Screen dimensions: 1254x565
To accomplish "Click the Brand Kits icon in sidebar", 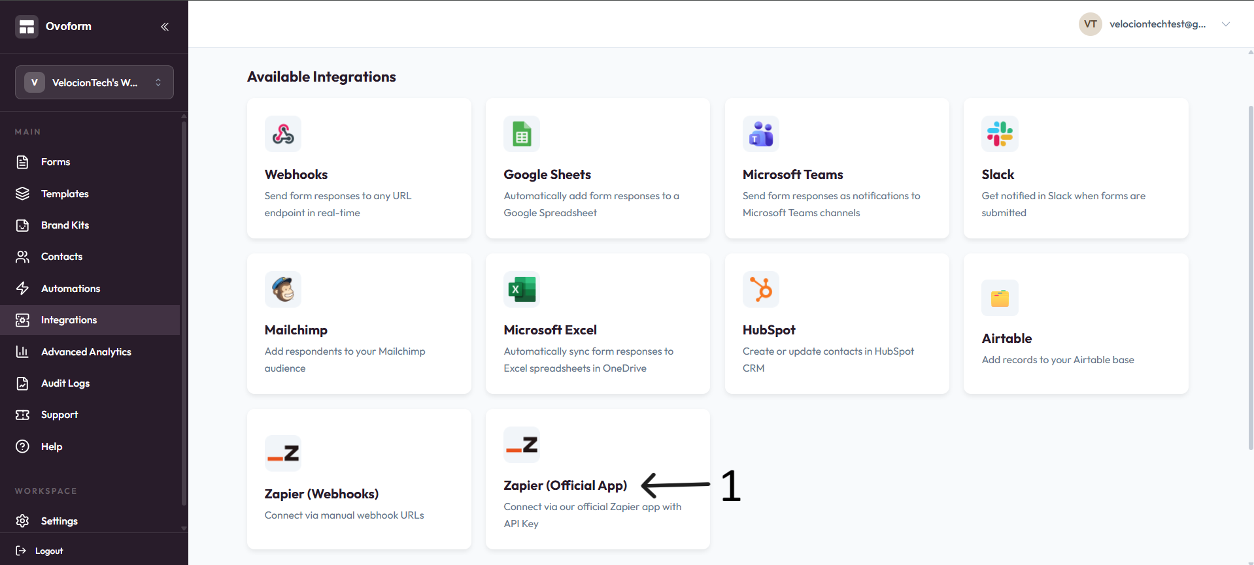I will [x=22, y=225].
